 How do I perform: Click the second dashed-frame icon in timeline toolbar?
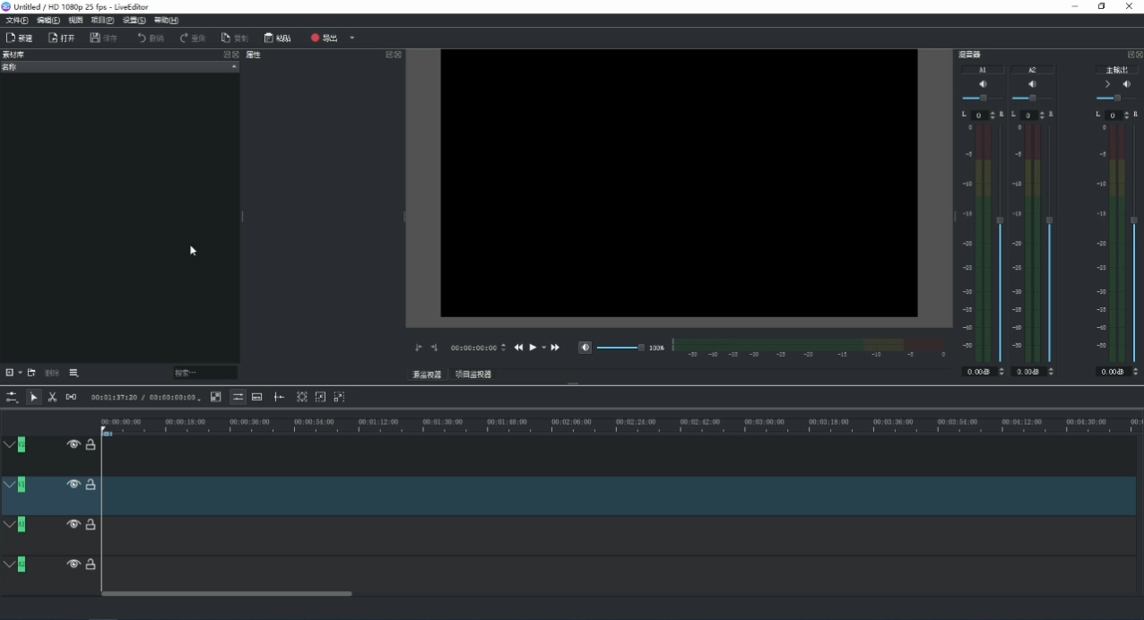(x=321, y=397)
